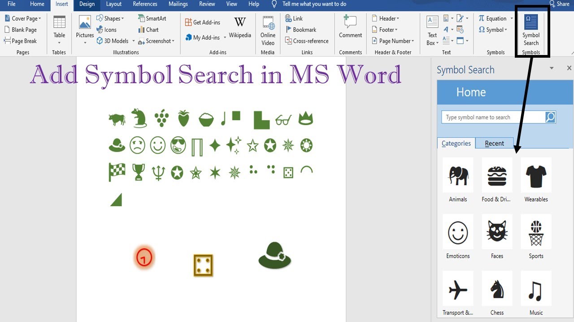The image size is (574, 322).
Task: Select the gold dice symbol in document
Action: point(203,265)
